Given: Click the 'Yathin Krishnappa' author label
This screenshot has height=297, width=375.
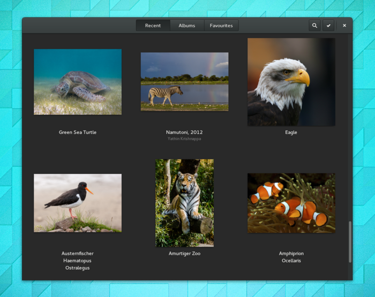Looking at the screenshot, I should coord(184,139).
